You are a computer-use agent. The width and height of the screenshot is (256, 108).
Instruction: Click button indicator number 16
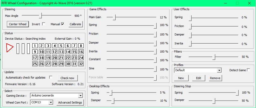(x=81, y=52)
